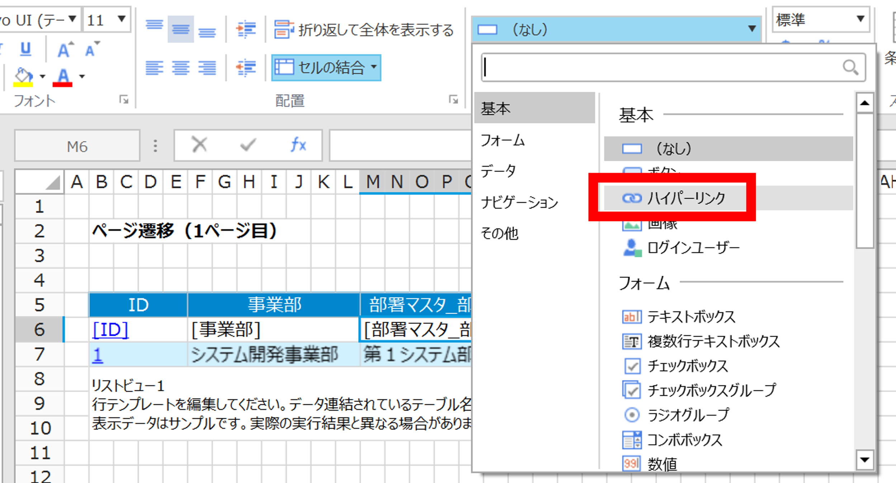Open the font size 11 dropdown
Image resolution: width=896 pixels, height=483 pixels.
pyautogui.click(x=121, y=19)
